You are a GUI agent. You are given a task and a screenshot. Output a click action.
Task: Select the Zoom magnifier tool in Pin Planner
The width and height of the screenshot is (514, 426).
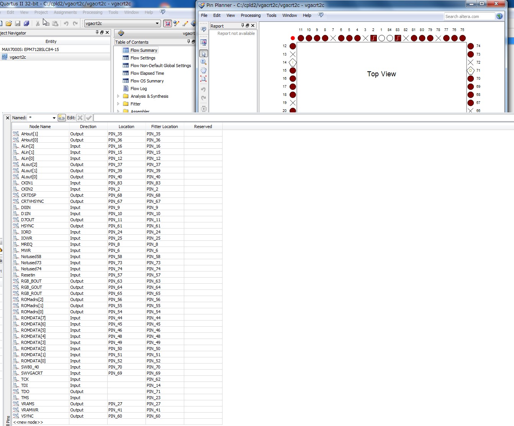tap(203, 62)
